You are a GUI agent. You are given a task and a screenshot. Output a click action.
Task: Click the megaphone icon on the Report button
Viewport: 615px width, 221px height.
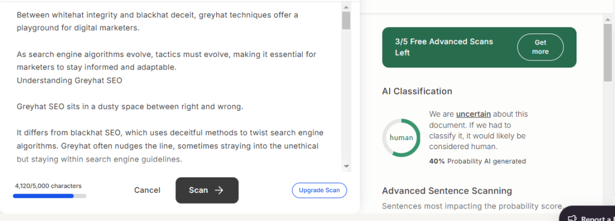(x=572, y=218)
